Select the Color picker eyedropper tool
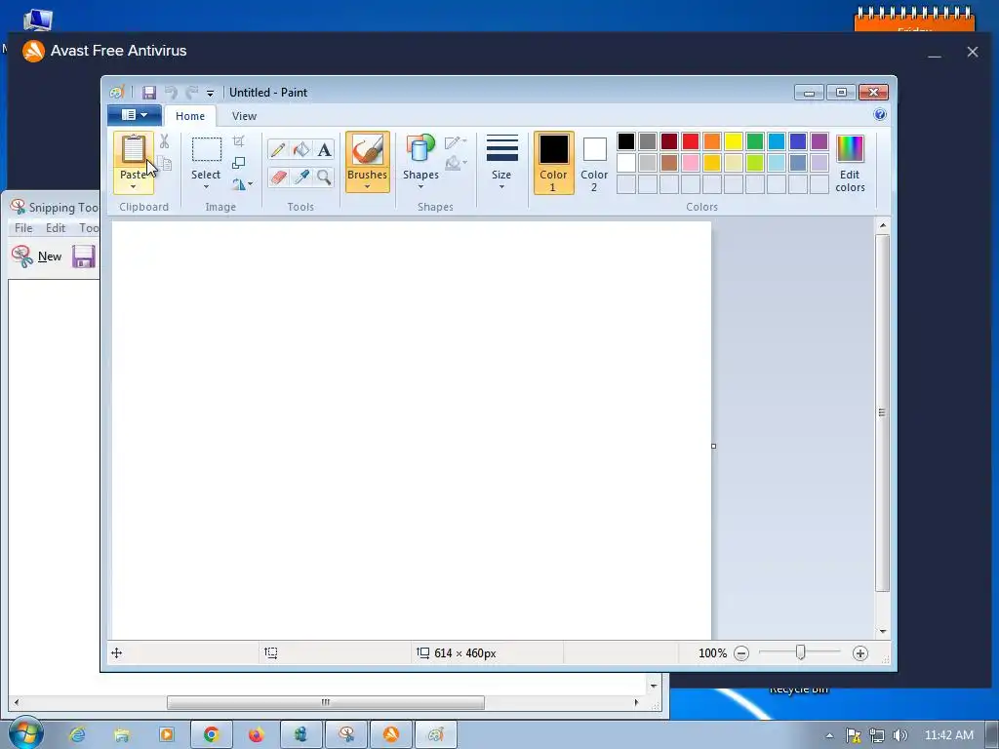999x749 pixels. (300, 177)
